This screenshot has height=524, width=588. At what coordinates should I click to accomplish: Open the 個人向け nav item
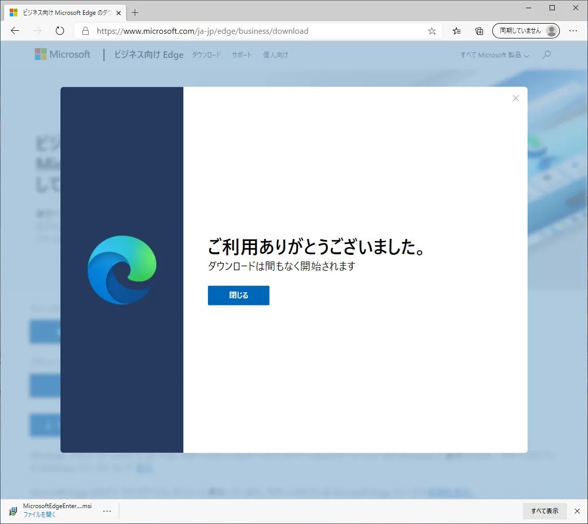tap(275, 55)
